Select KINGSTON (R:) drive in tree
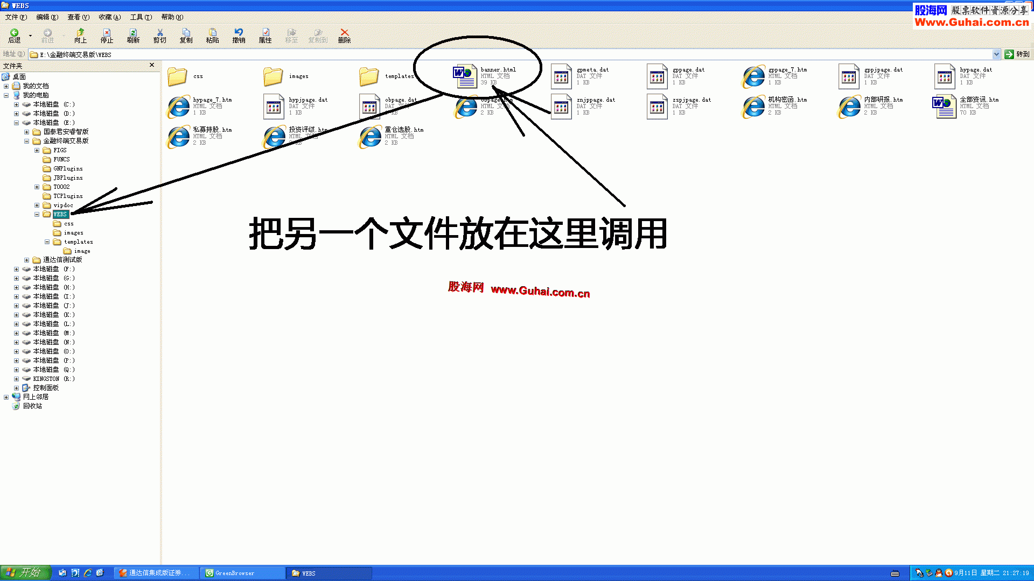Viewport: 1034px width, 581px height. [x=54, y=379]
